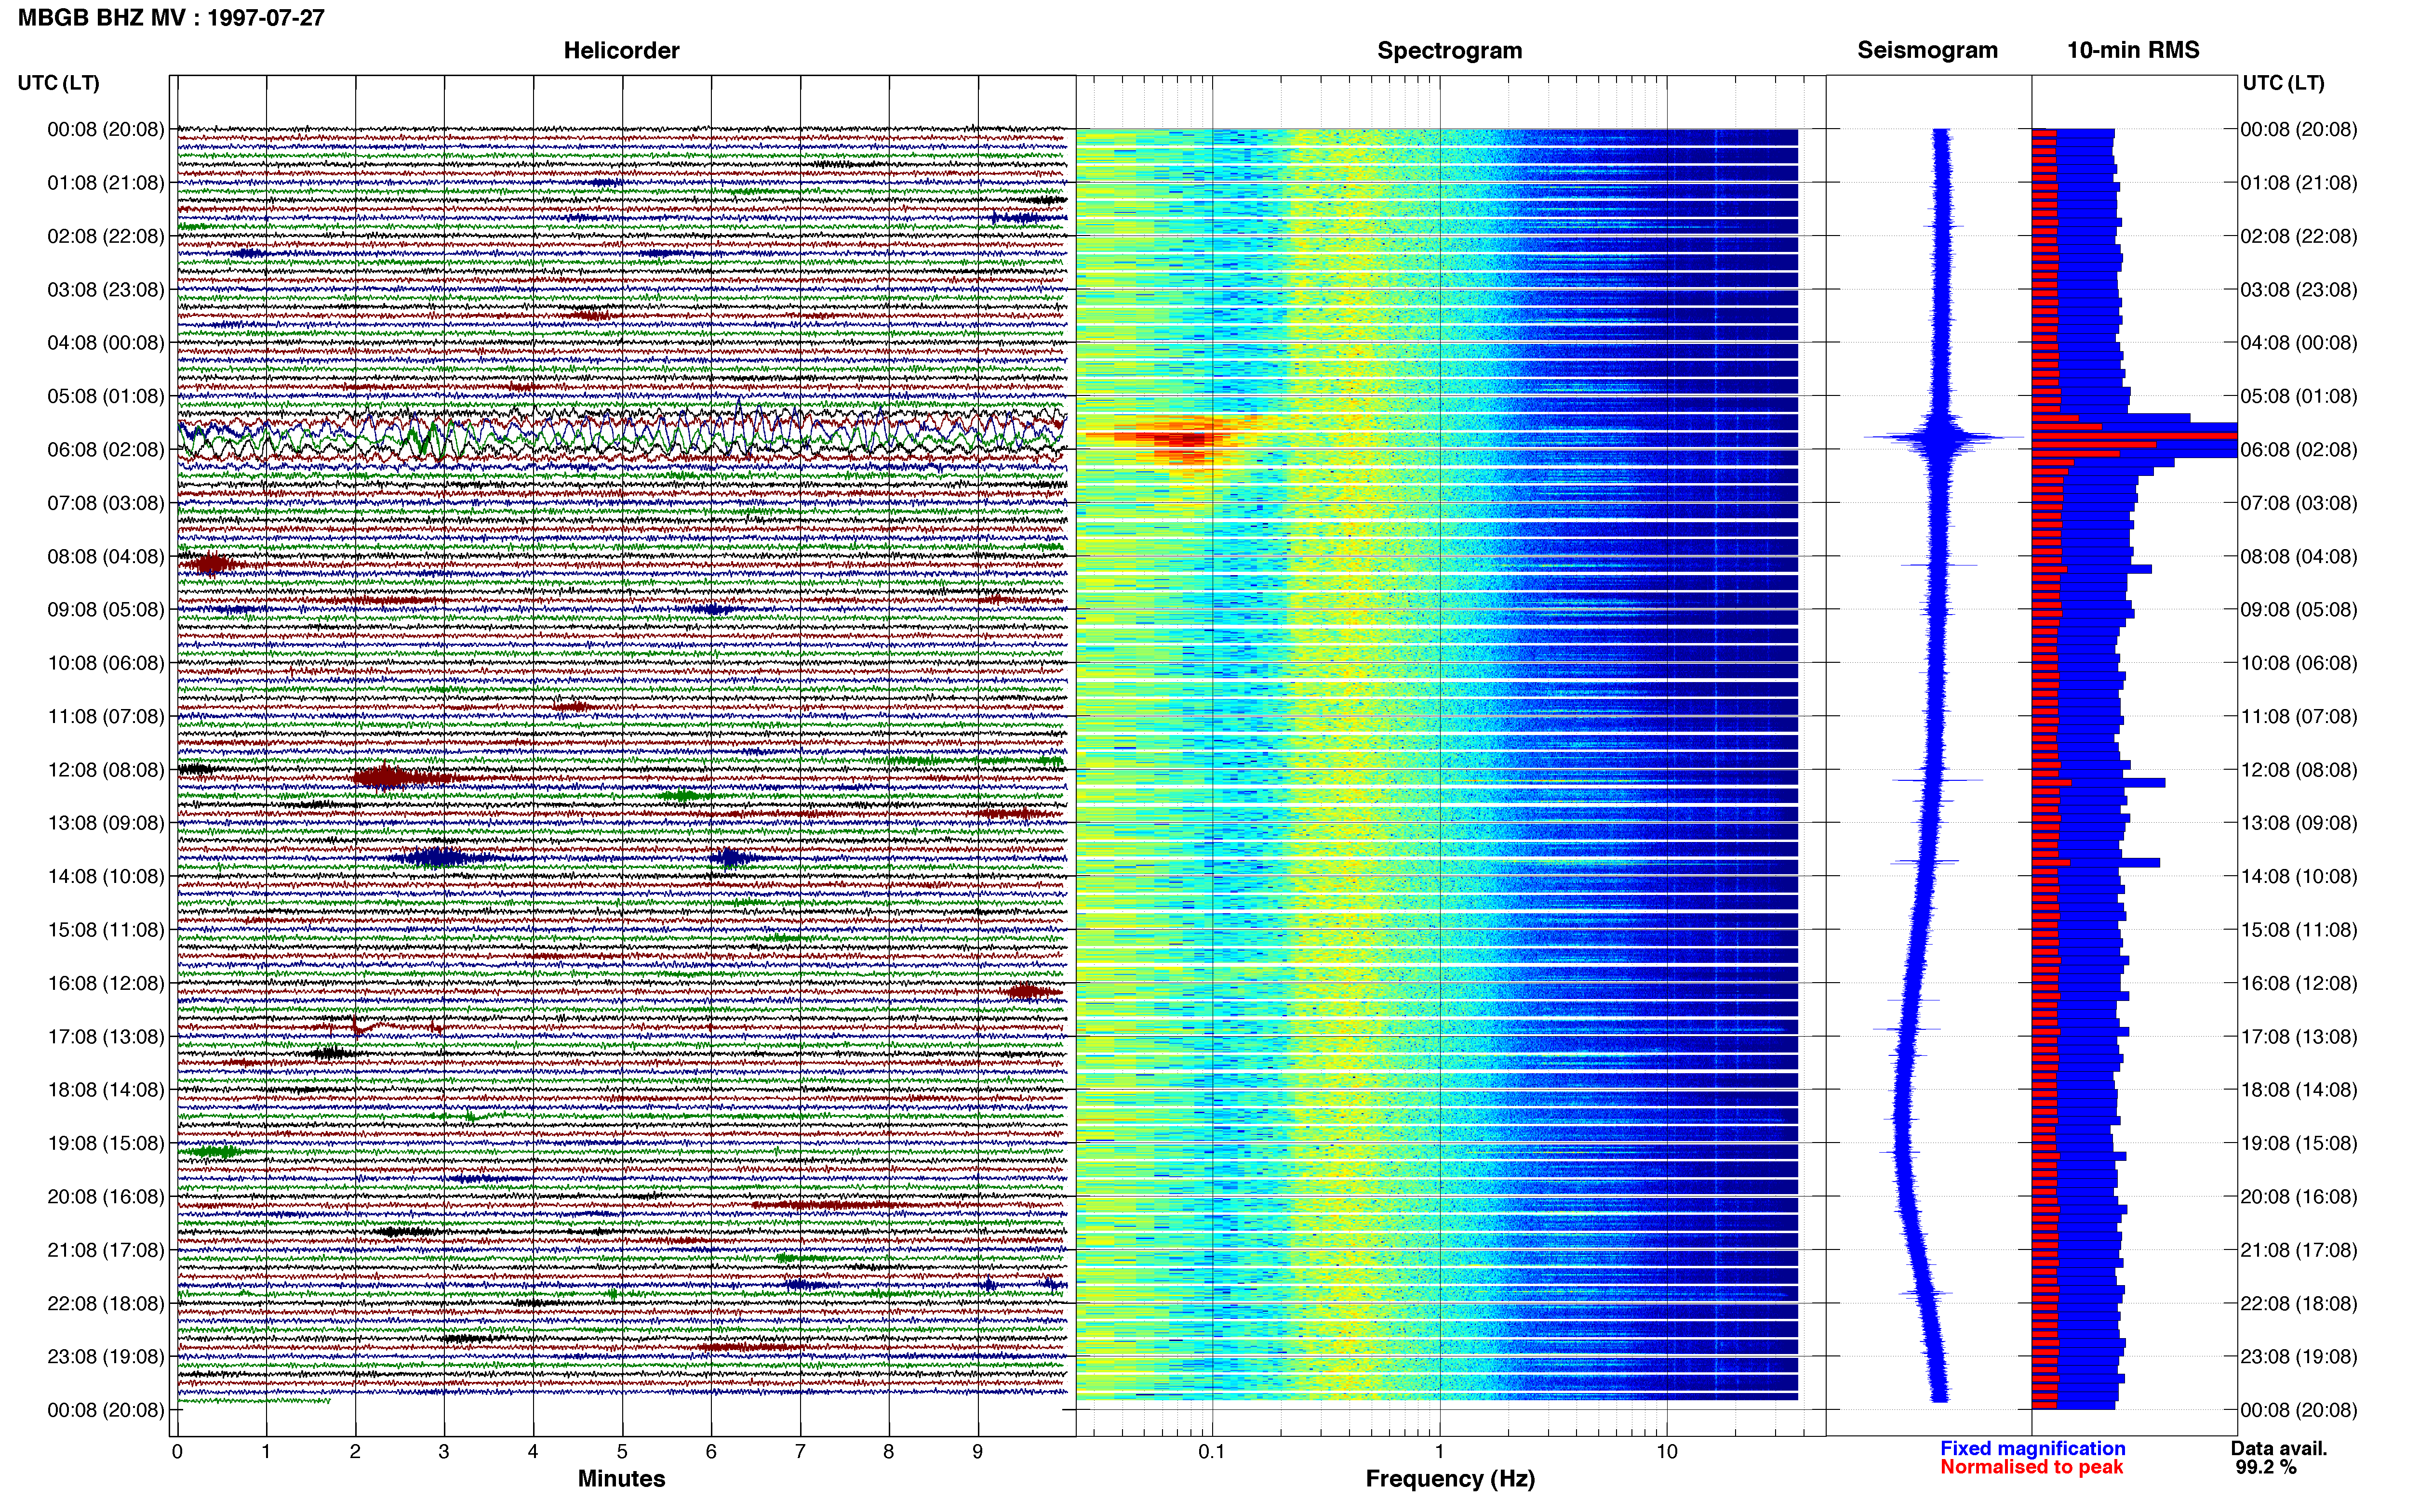The width and height of the screenshot is (2419, 1512).
Task: Click left time label '21:08 (17:08)'
Action: coord(106,1250)
